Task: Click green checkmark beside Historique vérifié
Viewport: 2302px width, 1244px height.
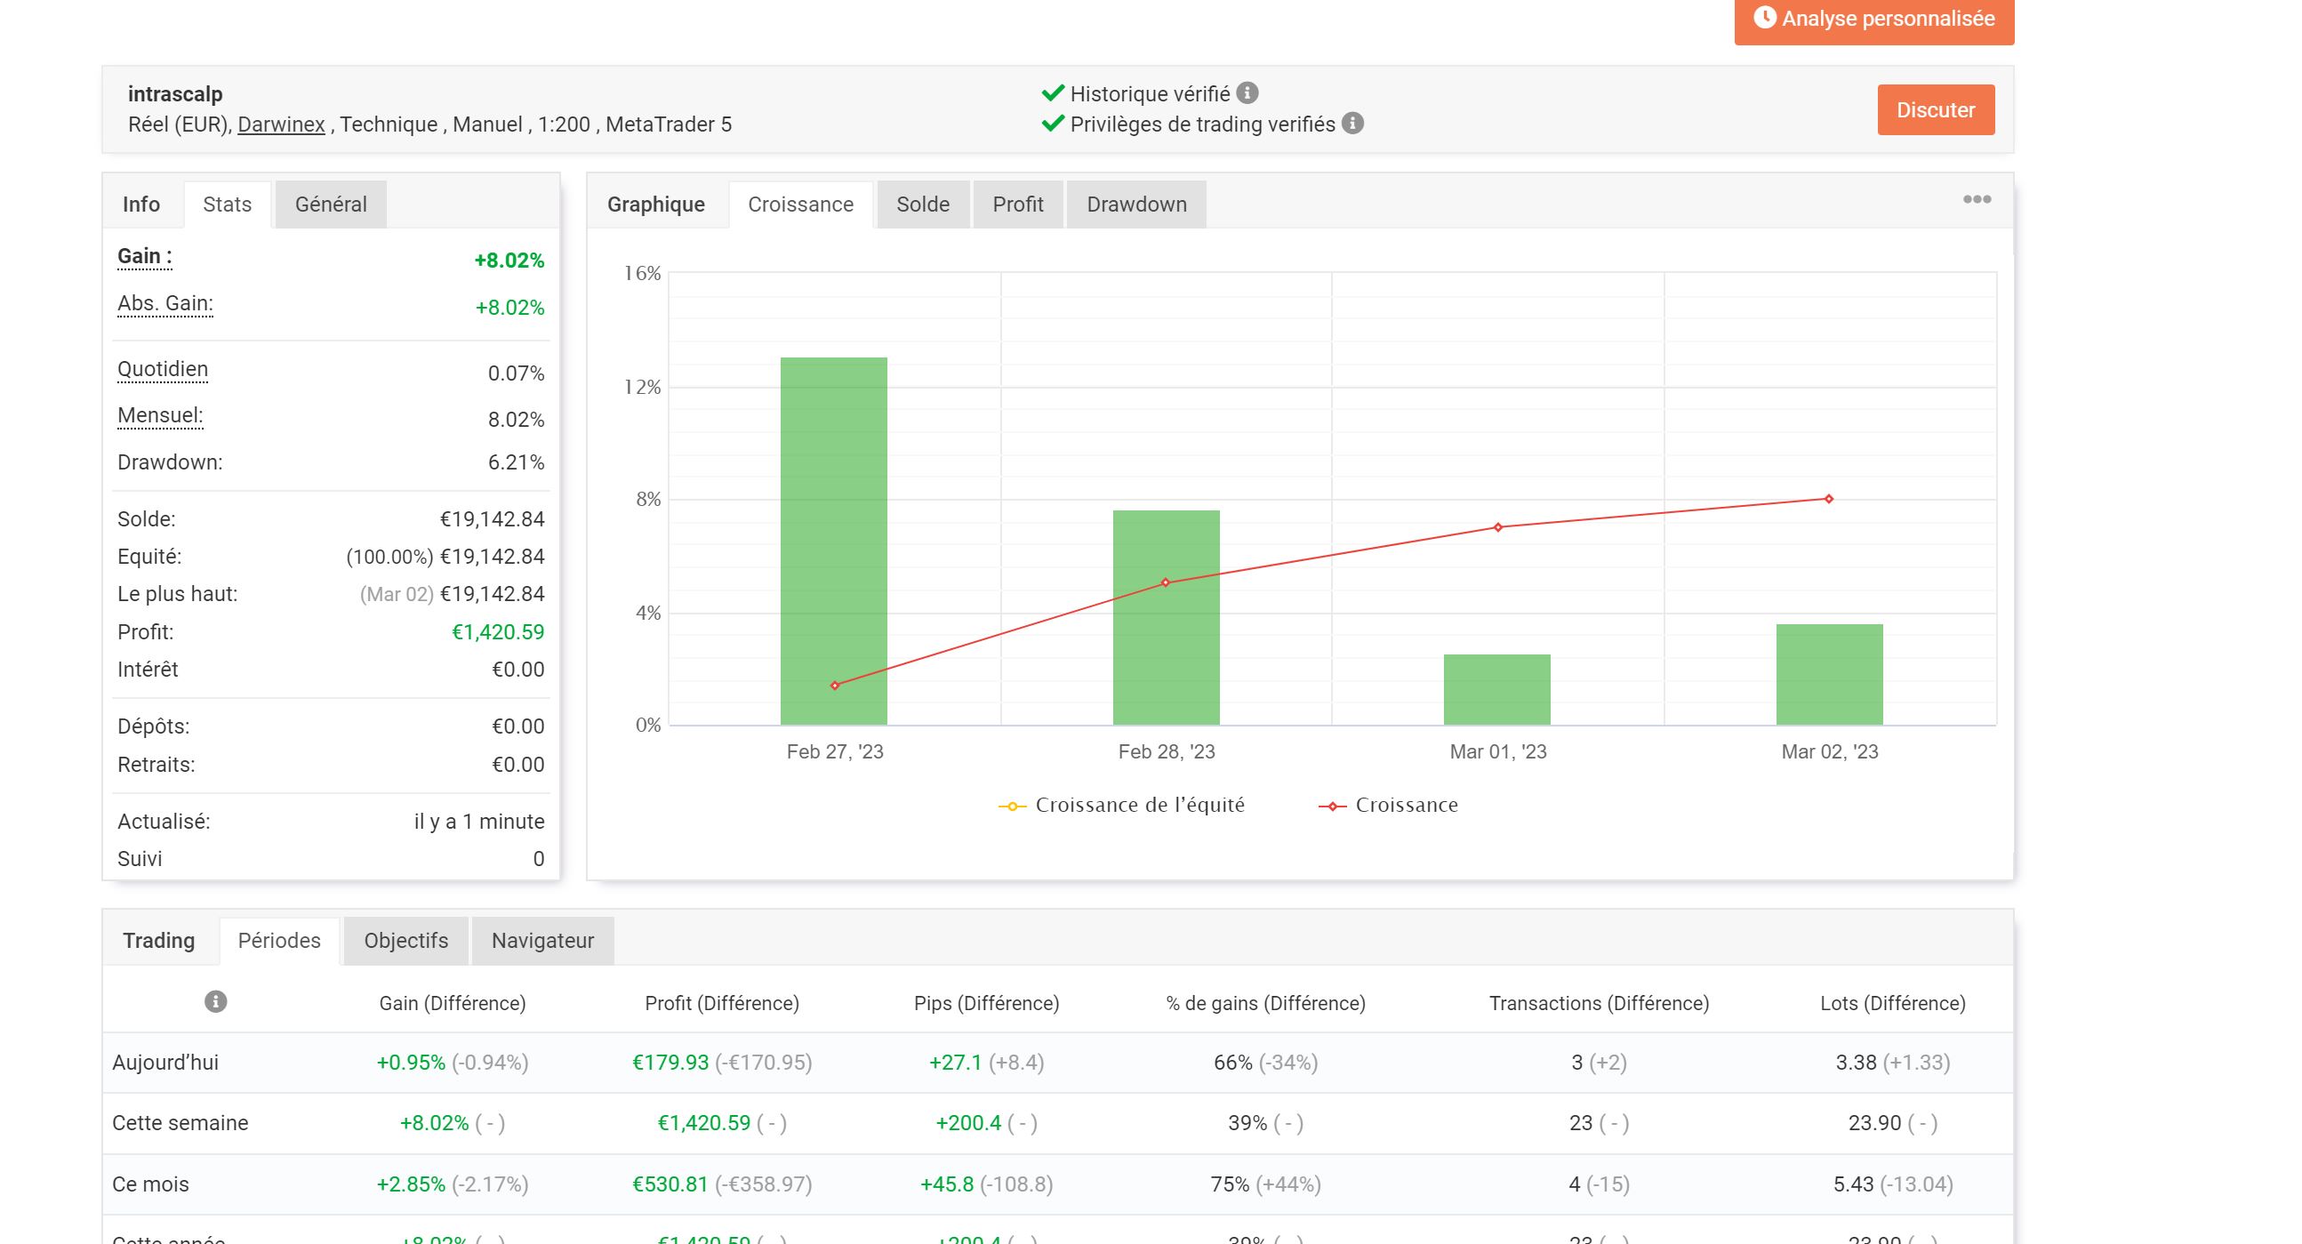Action: 1053,93
